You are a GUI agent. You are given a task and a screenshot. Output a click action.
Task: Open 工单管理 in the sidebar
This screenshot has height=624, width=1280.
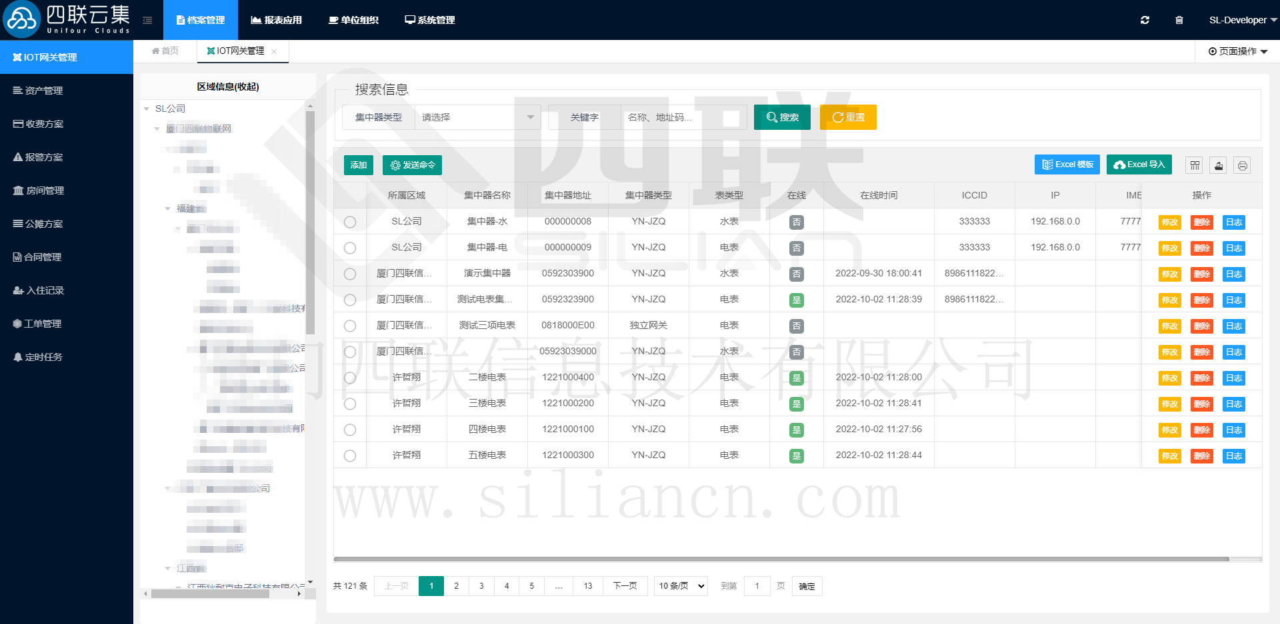tap(67, 324)
